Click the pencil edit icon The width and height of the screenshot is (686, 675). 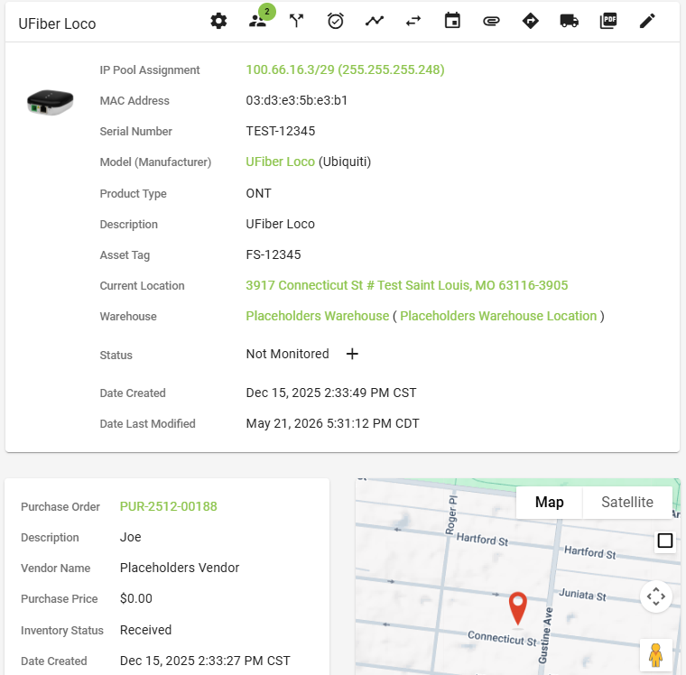click(x=647, y=21)
